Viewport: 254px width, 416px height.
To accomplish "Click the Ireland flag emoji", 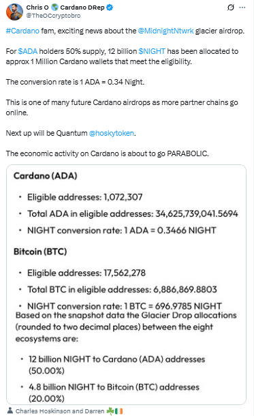I will pyautogui.click(x=118, y=411).
